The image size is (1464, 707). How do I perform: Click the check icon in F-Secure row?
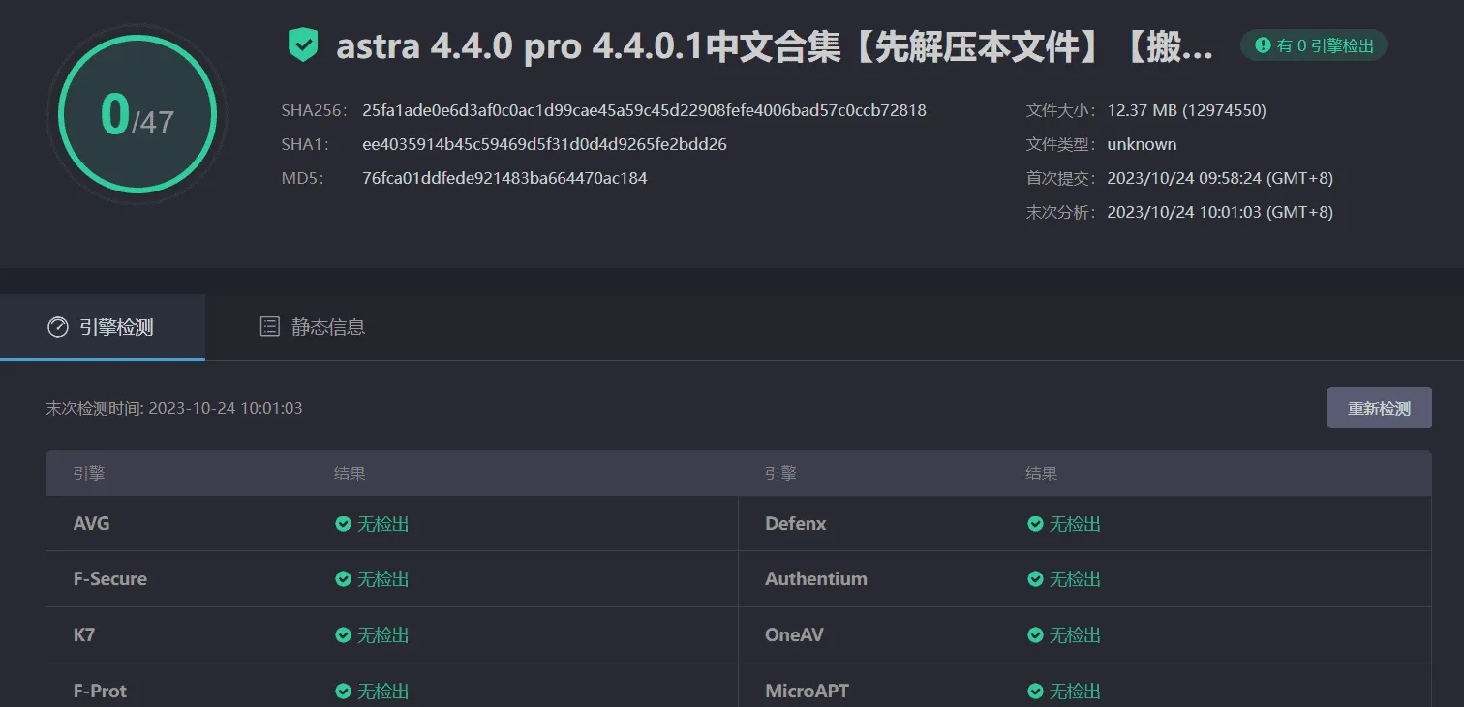343,579
